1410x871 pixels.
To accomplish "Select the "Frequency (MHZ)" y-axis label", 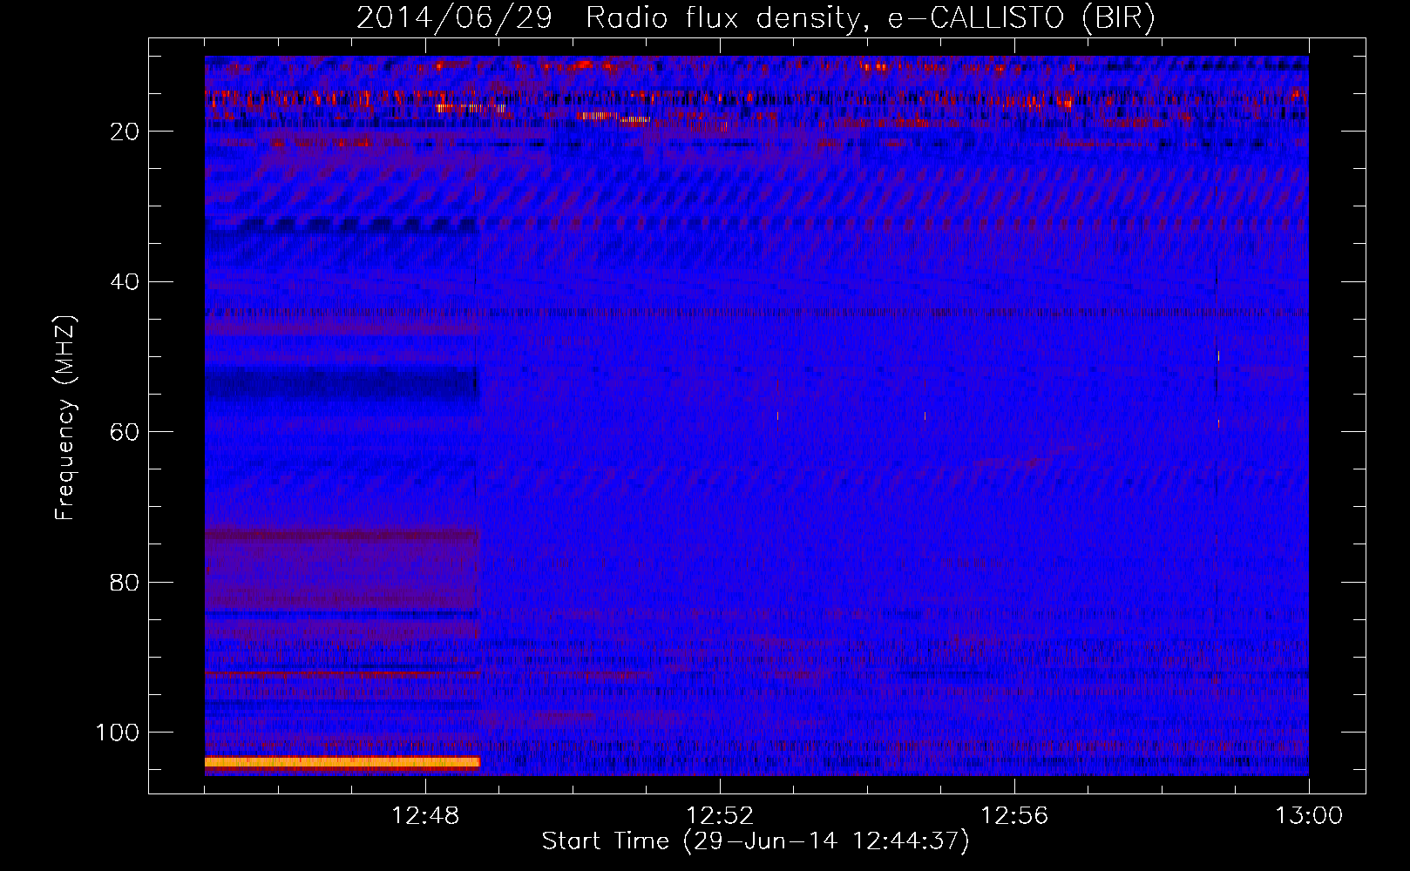I will (65, 417).
